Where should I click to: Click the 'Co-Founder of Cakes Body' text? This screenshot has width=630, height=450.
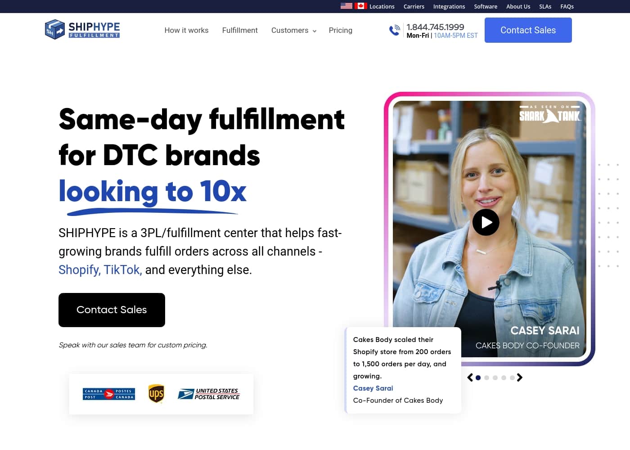coord(398,400)
